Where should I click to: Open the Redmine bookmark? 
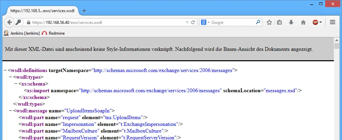pos(53,33)
